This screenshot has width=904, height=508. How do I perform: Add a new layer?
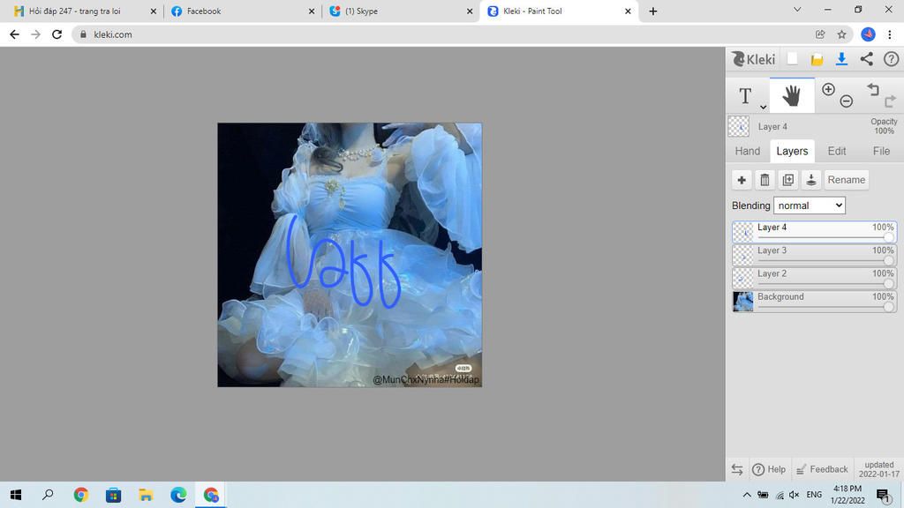742,180
